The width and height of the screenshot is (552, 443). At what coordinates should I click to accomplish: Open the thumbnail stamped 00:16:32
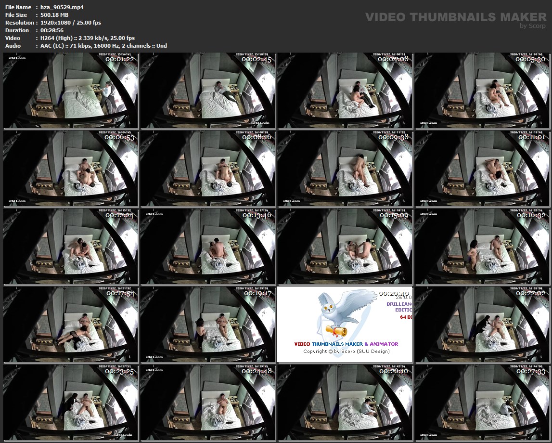coord(482,247)
